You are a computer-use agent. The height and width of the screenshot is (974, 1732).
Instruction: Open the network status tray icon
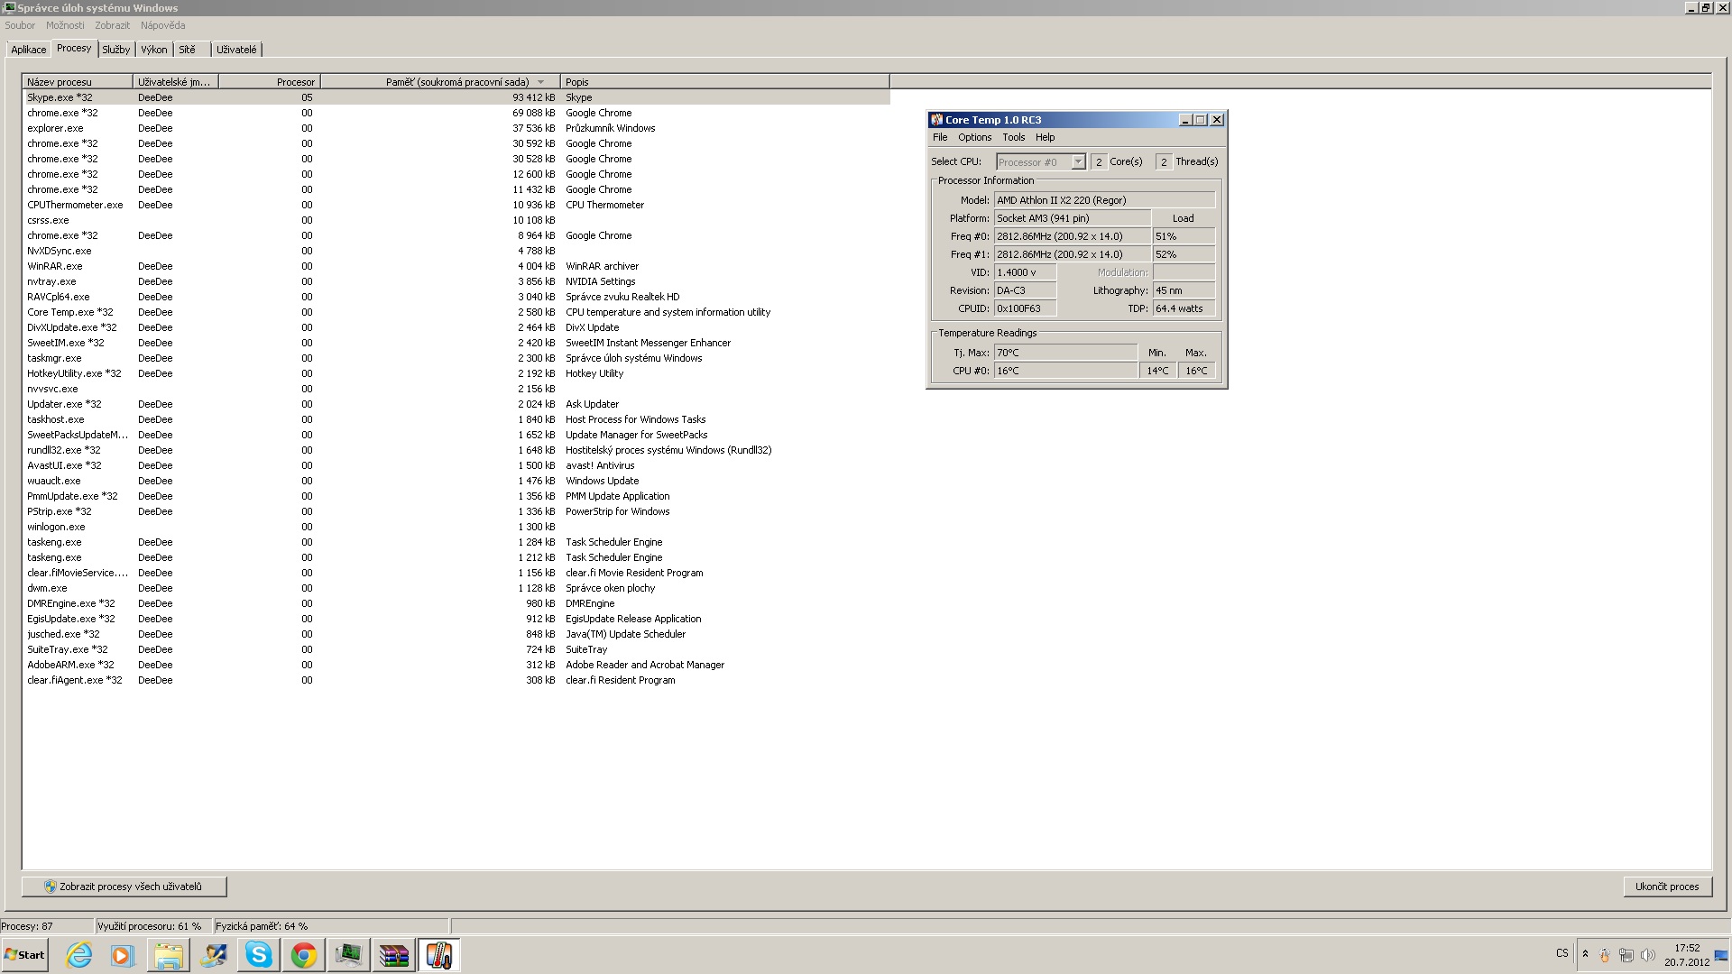click(x=1626, y=955)
